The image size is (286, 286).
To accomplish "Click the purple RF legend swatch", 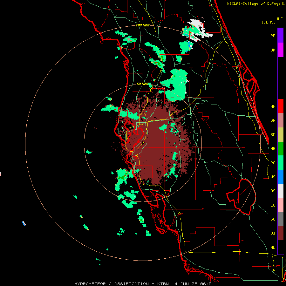I will point(281,36).
